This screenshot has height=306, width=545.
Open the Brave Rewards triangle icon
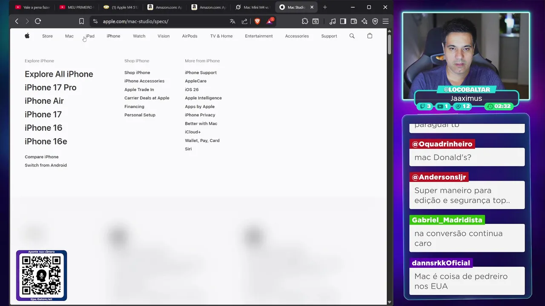pos(270,21)
